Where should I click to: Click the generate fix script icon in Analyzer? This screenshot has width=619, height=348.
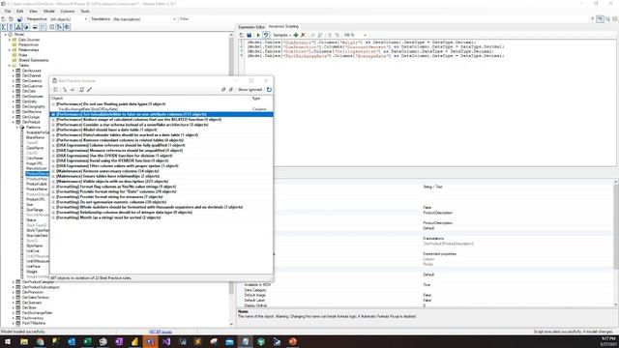coord(81,90)
